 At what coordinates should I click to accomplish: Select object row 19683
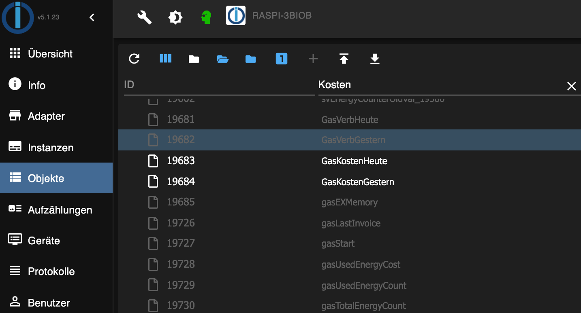click(350, 161)
